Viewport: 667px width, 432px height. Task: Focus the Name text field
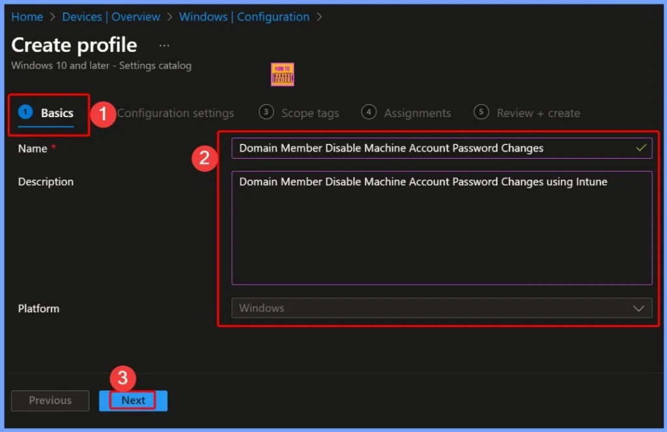430,148
